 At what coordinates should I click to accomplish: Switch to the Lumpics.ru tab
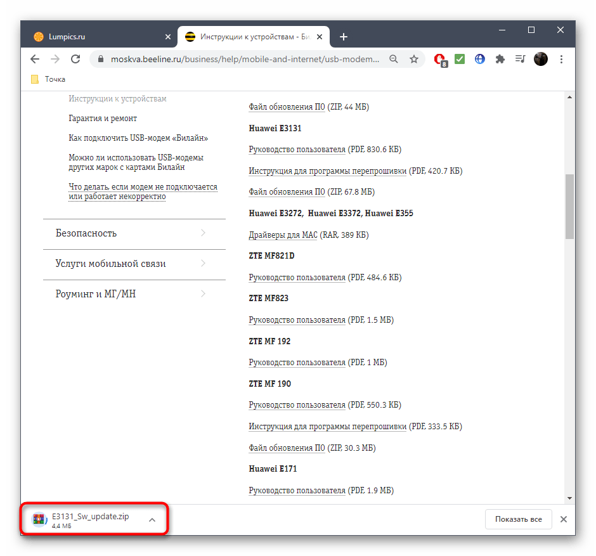pyautogui.click(x=101, y=37)
